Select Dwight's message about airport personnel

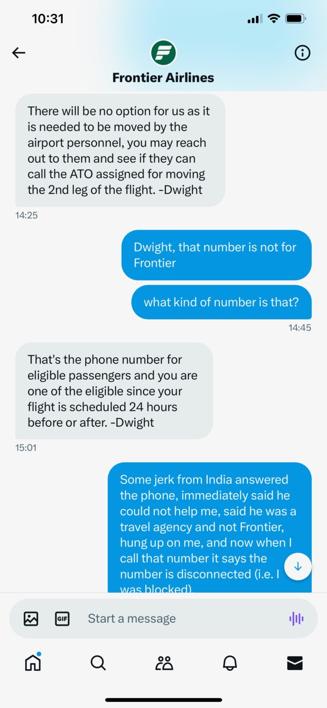(120, 150)
